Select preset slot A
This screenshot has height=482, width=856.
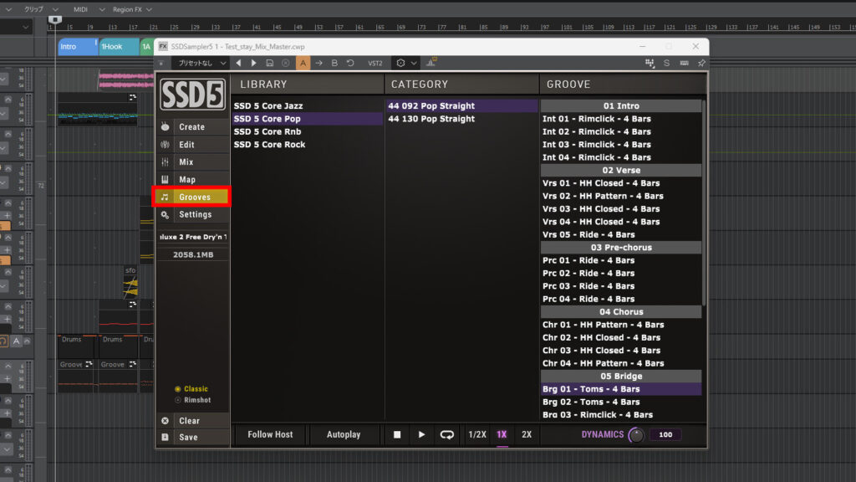click(303, 63)
